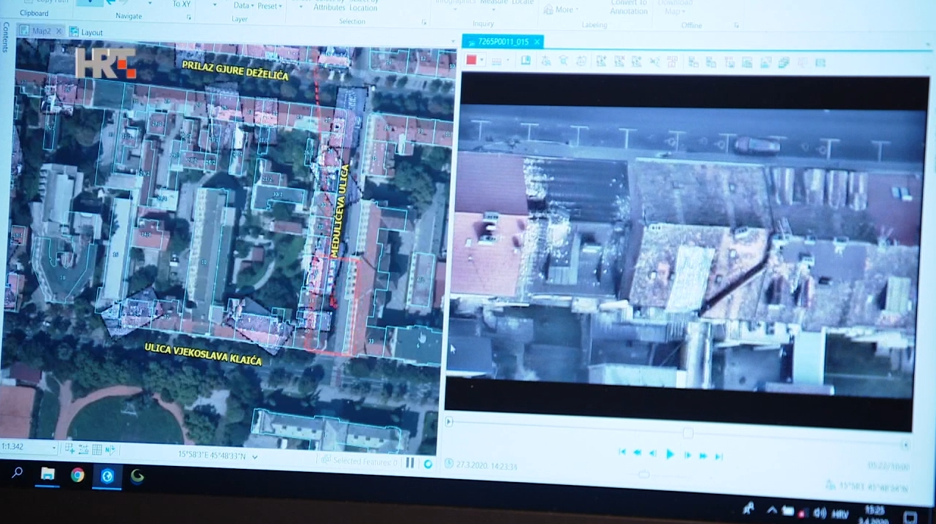The width and height of the screenshot is (936, 524).
Task: Click the image export icon in video toolbar
Action: 765,63
